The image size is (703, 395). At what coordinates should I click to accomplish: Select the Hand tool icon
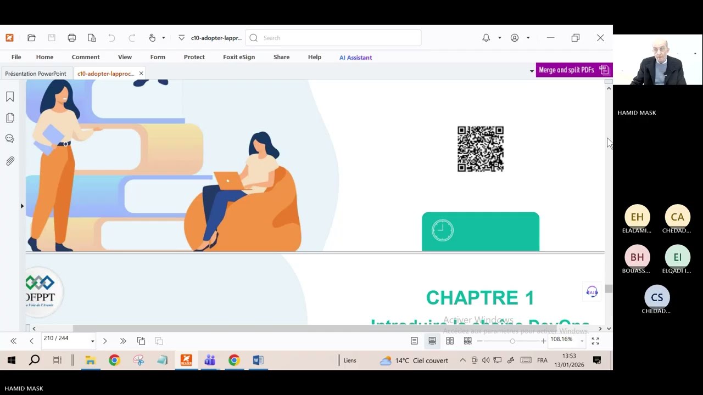click(152, 38)
